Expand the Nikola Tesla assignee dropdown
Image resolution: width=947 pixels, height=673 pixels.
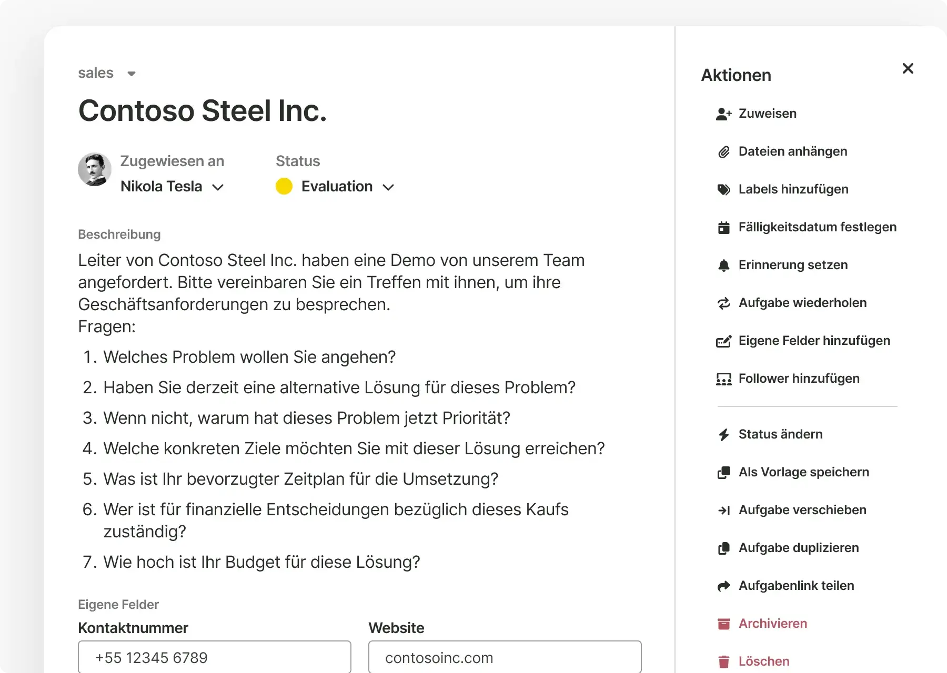click(218, 187)
